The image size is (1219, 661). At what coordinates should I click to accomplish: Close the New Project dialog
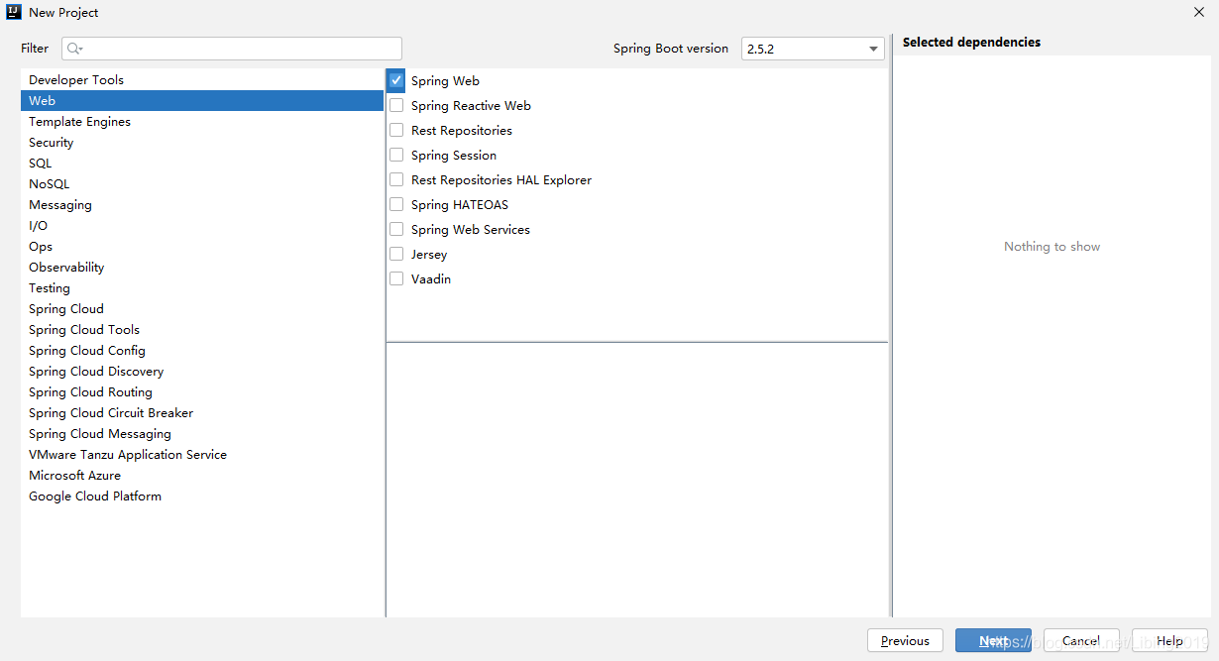coord(1198,12)
